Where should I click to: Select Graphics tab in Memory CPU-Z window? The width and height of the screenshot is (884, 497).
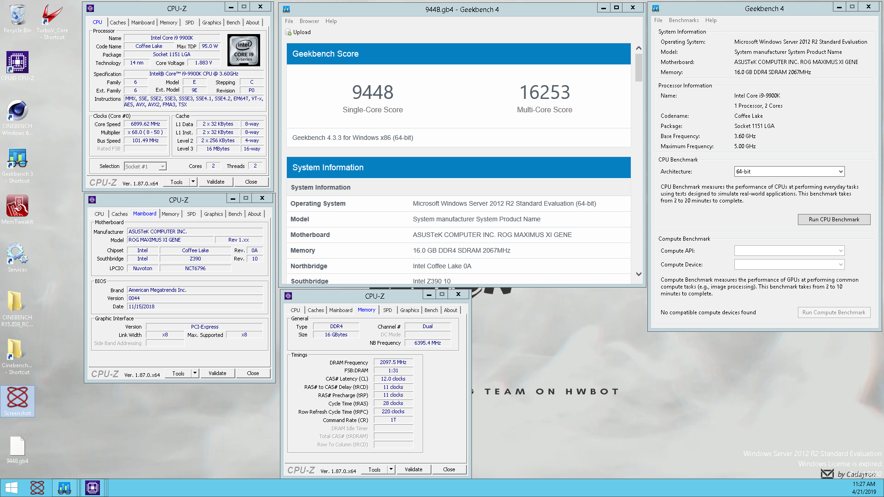coord(410,310)
